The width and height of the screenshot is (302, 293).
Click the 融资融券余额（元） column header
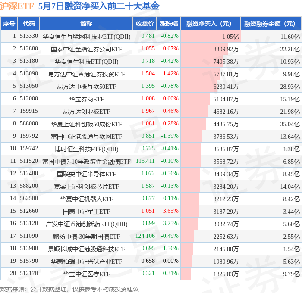[x=271, y=24]
